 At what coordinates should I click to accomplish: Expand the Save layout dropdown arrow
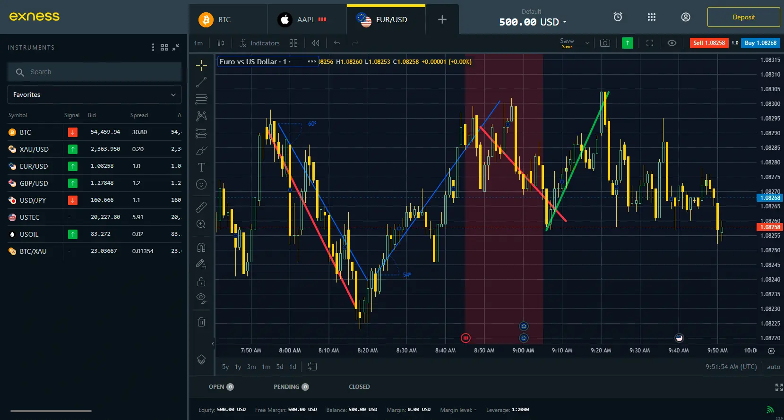[587, 43]
